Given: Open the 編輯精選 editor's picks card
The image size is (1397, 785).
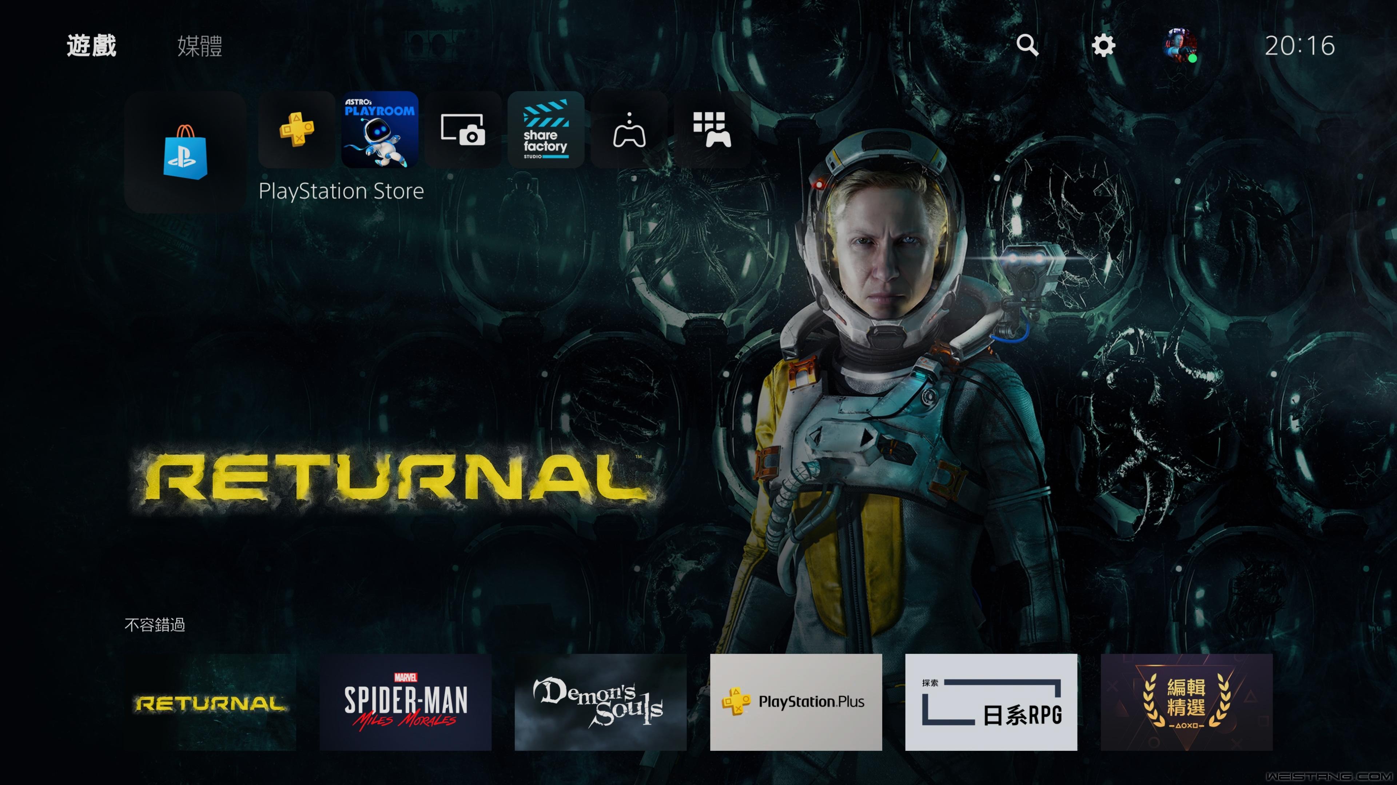Looking at the screenshot, I should click(1187, 702).
